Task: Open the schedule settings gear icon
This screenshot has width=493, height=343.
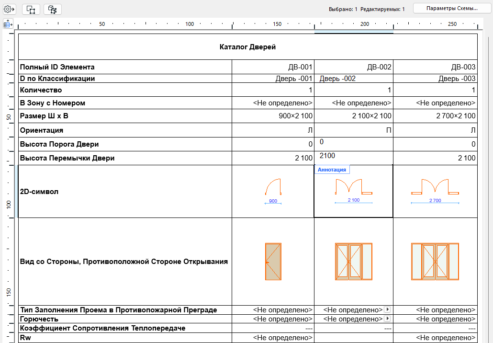Action: point(7,8)
